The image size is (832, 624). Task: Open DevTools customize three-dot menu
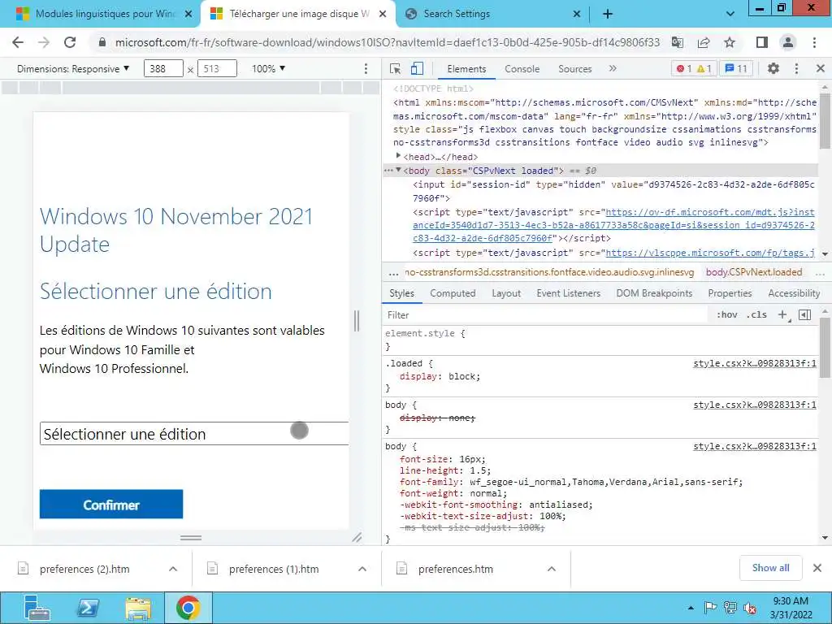pos(796,68)
